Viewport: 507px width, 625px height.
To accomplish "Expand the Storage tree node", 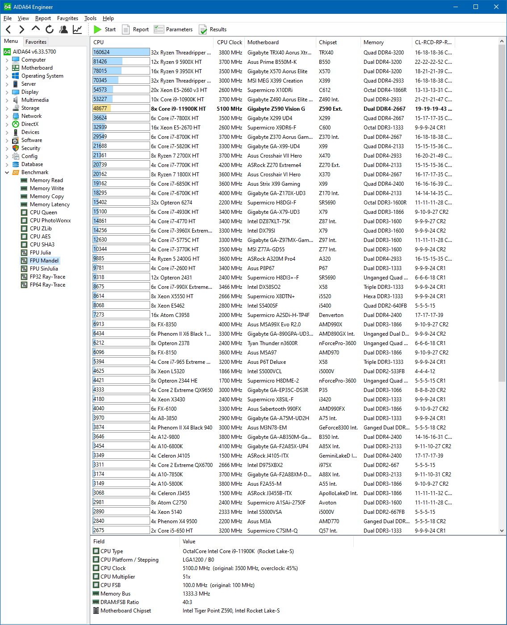I will [7, 108].
